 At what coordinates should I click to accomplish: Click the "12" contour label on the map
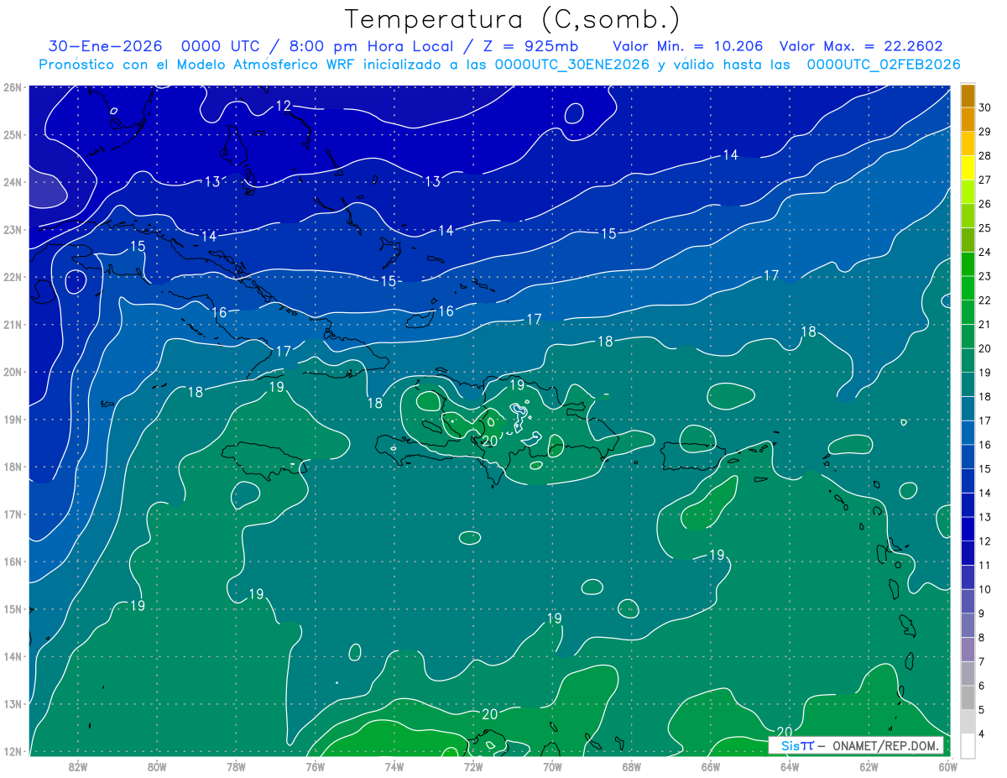284,106
